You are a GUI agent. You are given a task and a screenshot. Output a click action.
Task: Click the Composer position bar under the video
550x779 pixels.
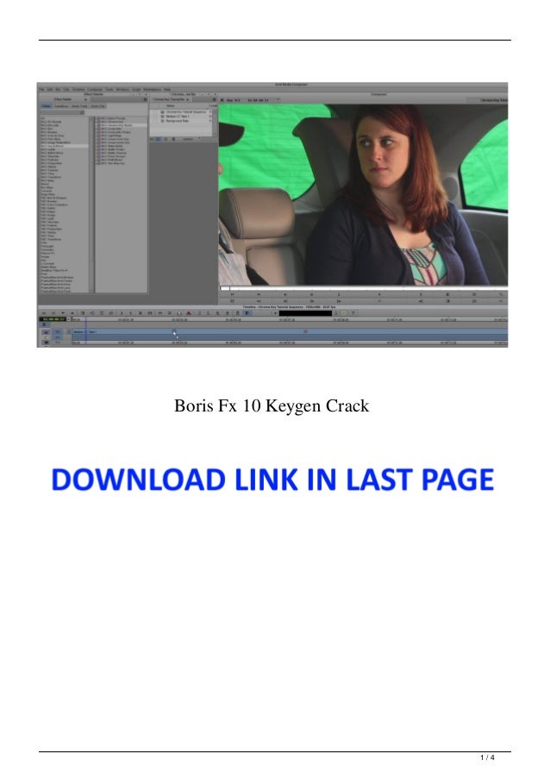[363, 288]
